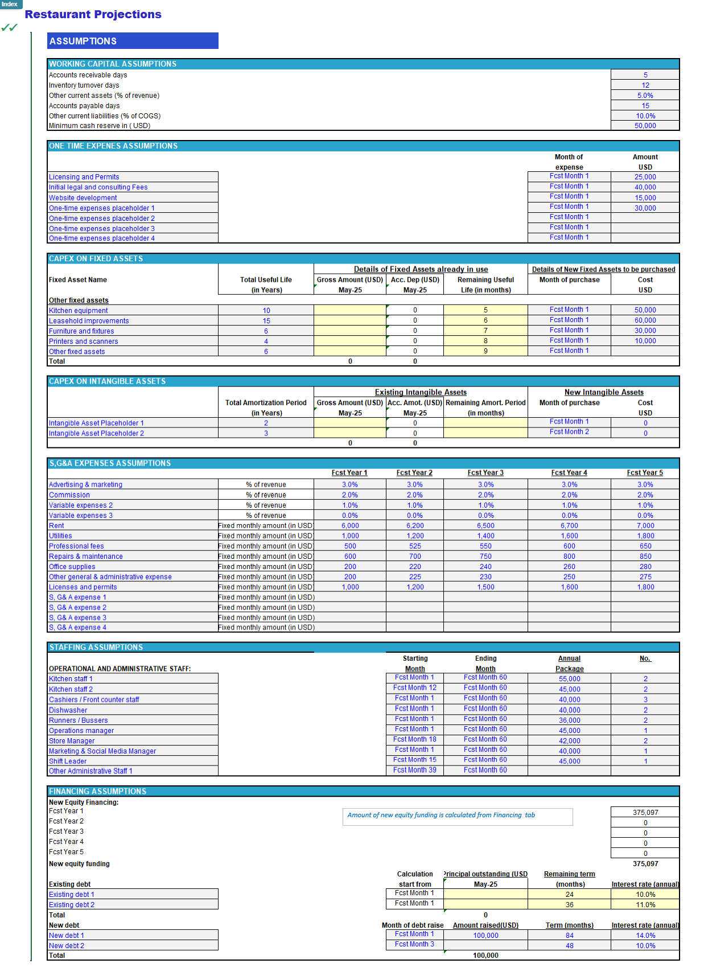708x980 pixels.
Task: Select Rent Fcst Year 1 value 6,000
Action: [350, 526]
